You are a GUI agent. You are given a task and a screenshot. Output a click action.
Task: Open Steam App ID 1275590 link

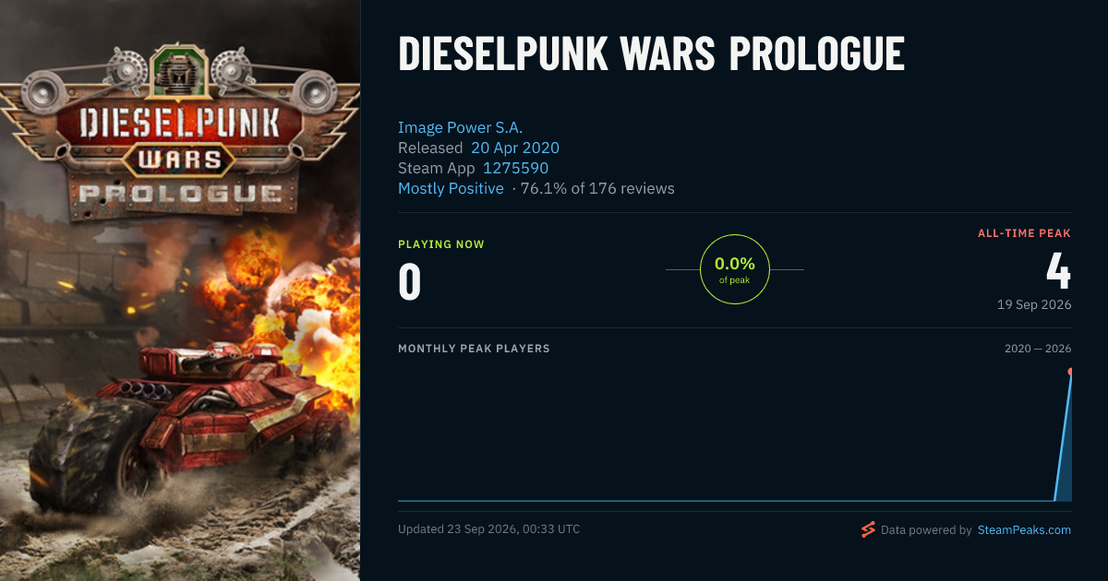(514, 168)
